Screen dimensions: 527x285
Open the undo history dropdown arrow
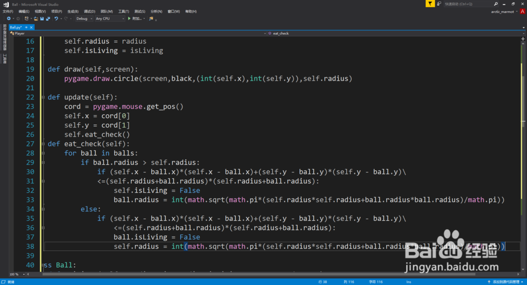[x=61, y=19]
